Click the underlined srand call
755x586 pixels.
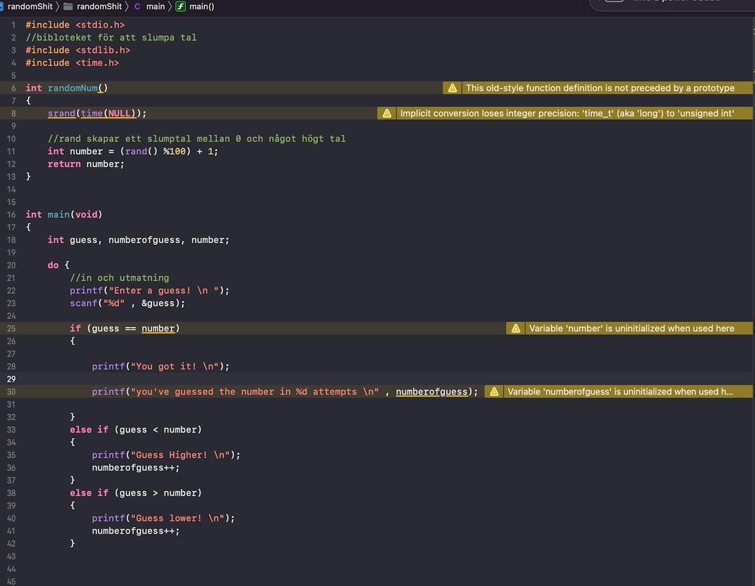[61, 114]
